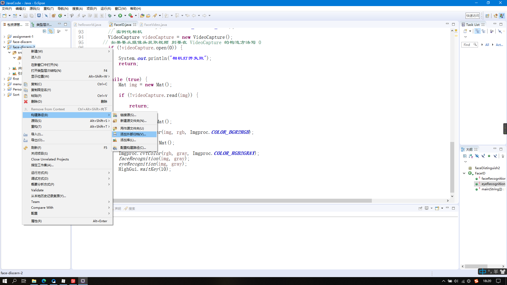507x285 pixels.
Task: Click Collapse All in Package Explorer
Action: [x=44, y=31]
